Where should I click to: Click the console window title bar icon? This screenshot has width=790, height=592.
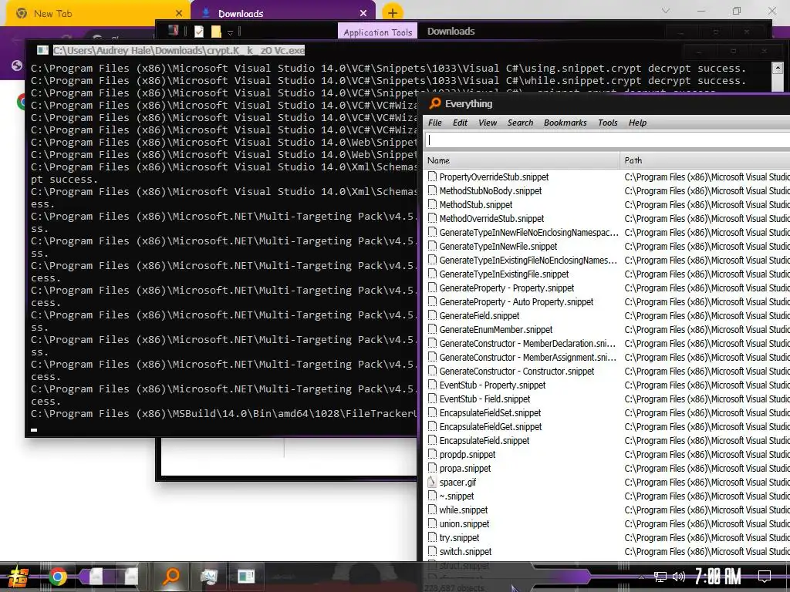[43, 50]
